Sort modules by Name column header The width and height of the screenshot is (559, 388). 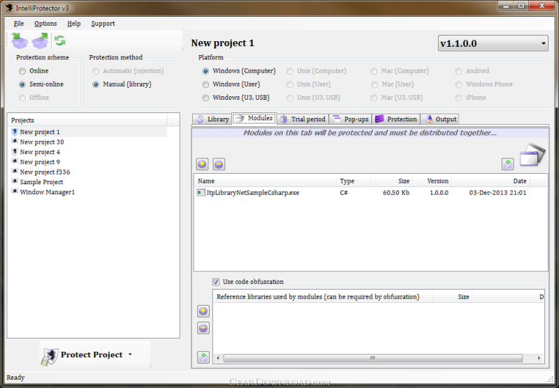coord(266,181)
